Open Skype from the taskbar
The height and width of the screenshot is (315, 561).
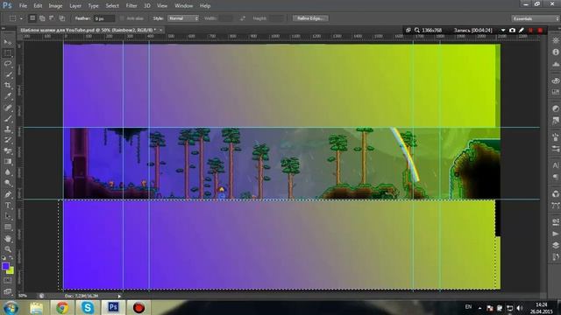[88, 307]
